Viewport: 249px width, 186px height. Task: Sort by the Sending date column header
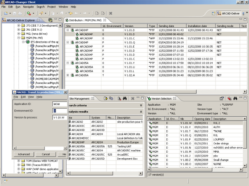pyautogui.click(x=172, y=26)
